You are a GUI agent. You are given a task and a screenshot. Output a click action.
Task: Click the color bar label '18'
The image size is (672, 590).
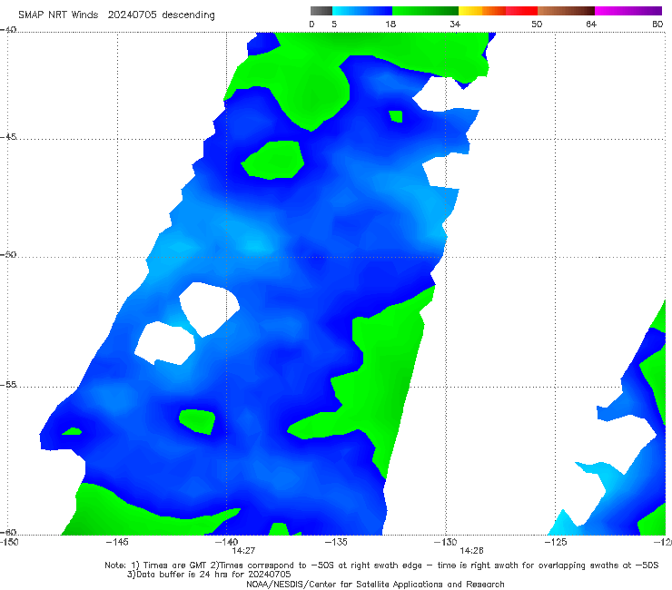coord(390,25)
